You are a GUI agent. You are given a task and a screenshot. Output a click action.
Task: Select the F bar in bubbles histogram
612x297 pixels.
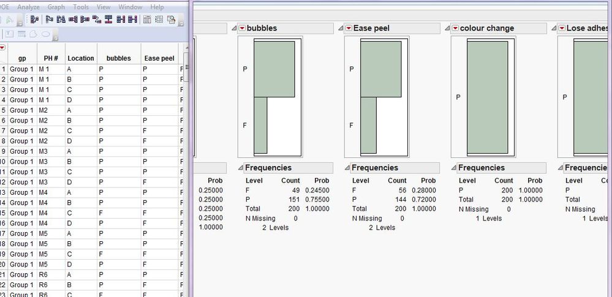[x=260, y=126]
